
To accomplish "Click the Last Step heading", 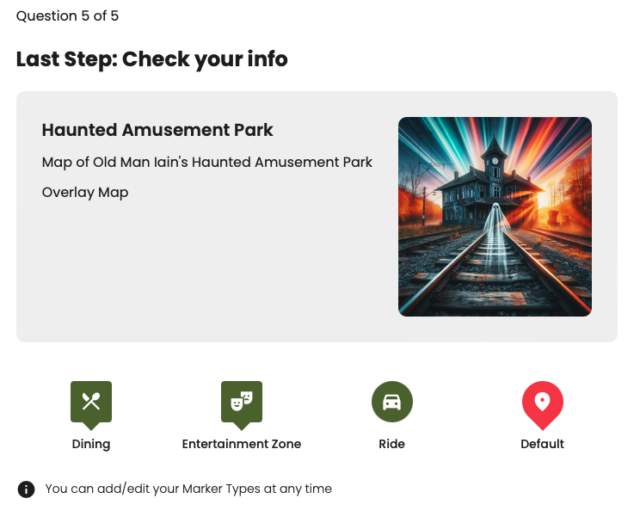I will (x=152, y=59).
